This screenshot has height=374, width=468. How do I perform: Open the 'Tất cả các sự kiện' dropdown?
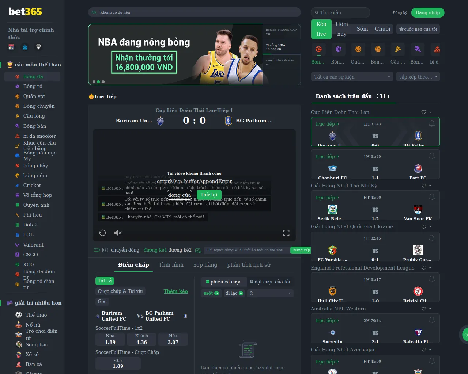tap(352, 77)
